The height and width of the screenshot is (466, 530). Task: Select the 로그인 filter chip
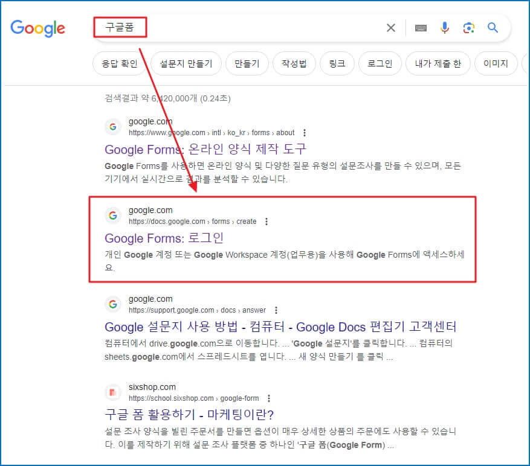380,63
